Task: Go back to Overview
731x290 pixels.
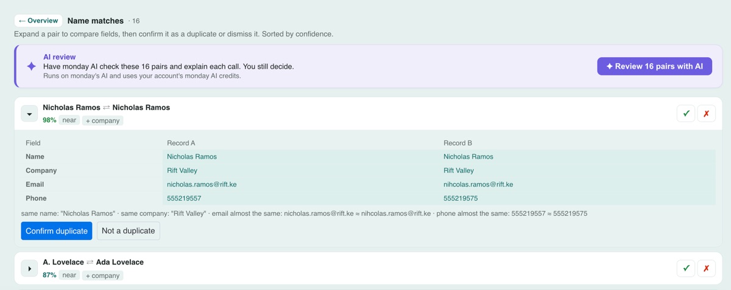Action: [x=38, y=21]
